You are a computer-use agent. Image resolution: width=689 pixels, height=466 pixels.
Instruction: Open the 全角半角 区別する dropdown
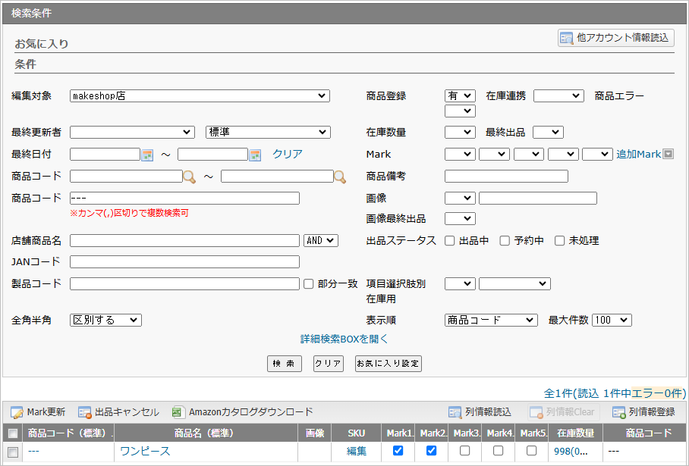[105, 320]
